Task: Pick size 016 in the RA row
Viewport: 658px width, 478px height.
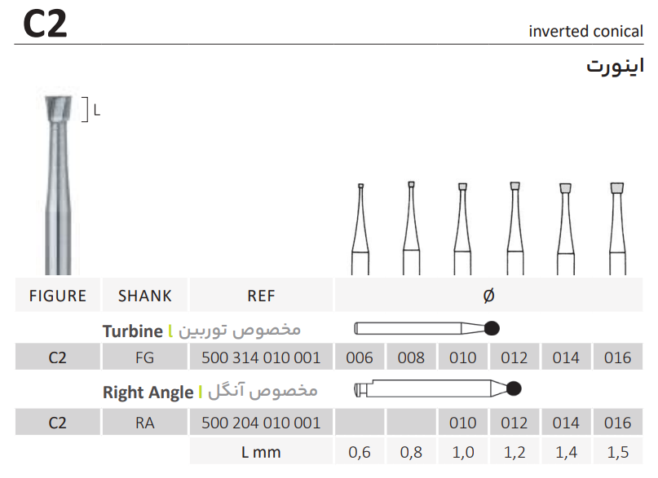Action: click(x=618, y=423)
